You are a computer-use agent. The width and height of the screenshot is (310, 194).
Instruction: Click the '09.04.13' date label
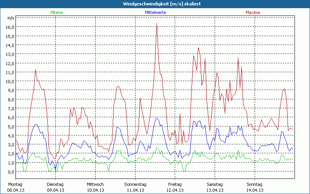pyautogui.click(x=55, y=190)
